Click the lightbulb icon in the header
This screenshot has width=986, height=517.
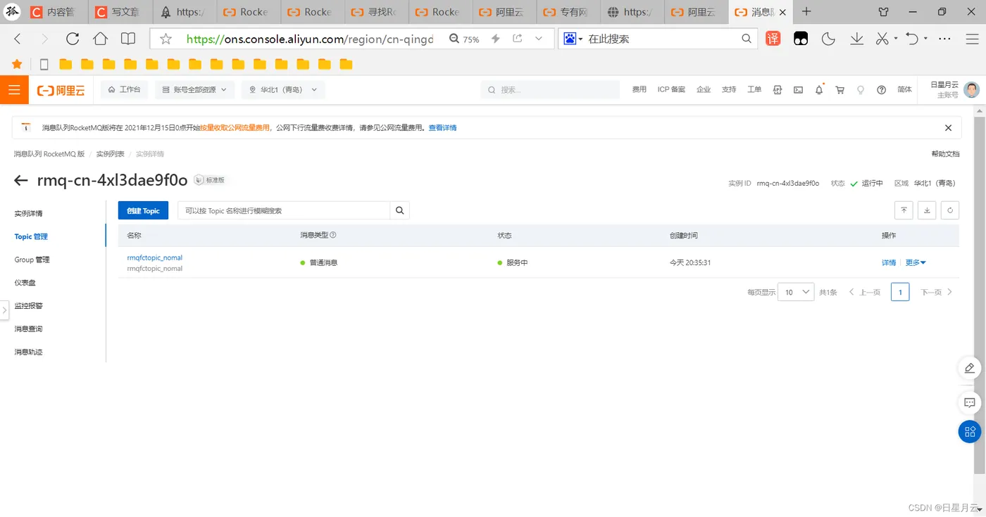(x=860, y=90)
